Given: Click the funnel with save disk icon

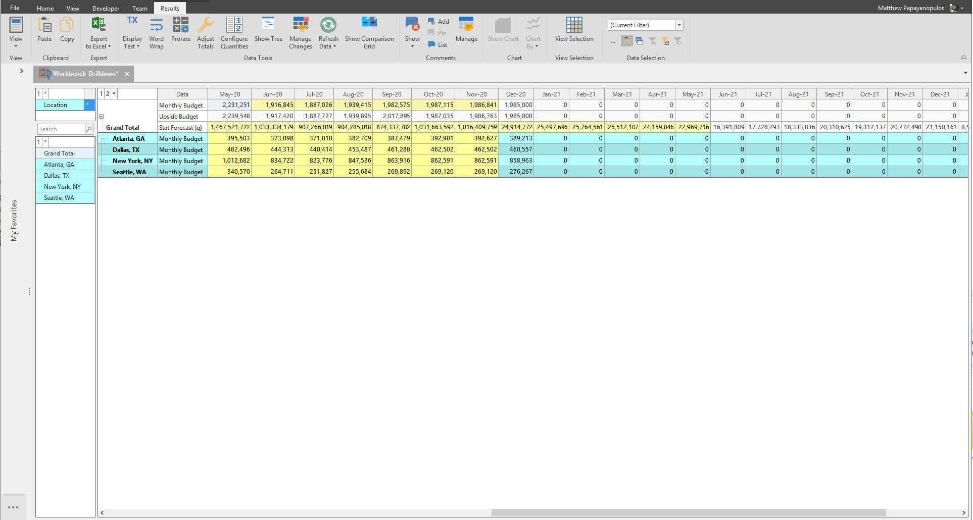Looking at the screenshot, I should (665, 41).
